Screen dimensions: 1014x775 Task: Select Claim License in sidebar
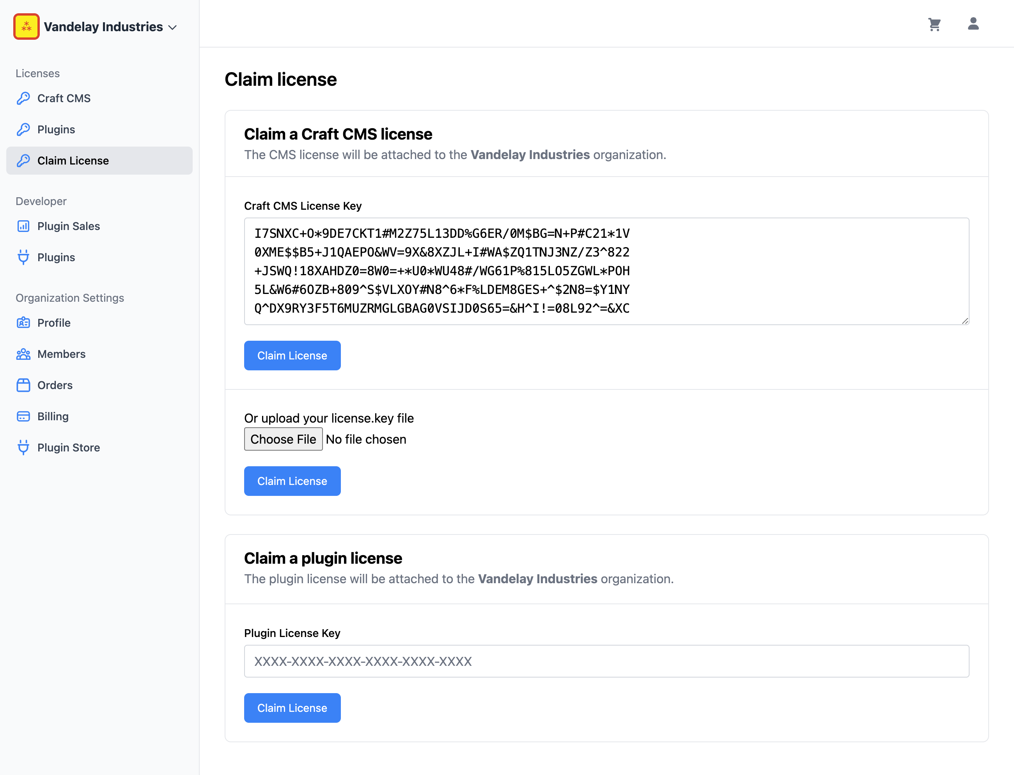(99, 161)
